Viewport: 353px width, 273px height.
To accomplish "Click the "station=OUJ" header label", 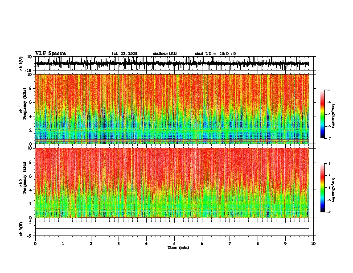I will (x=165, y=54).
